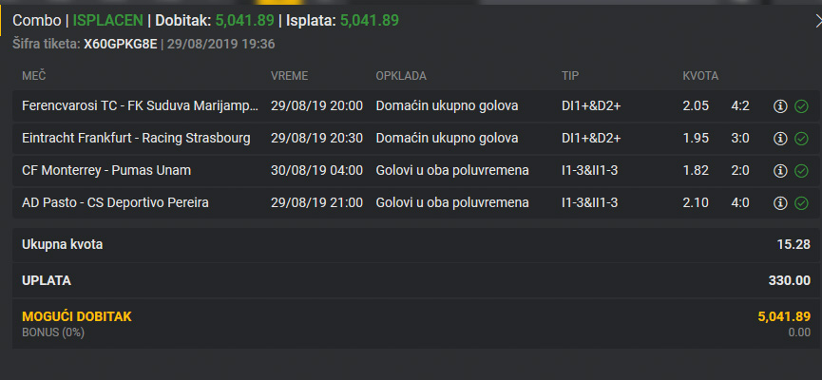Click green checkmark on AD Pasto row
The width and height of the screenshot is (822, 380).
pos(801,203)
